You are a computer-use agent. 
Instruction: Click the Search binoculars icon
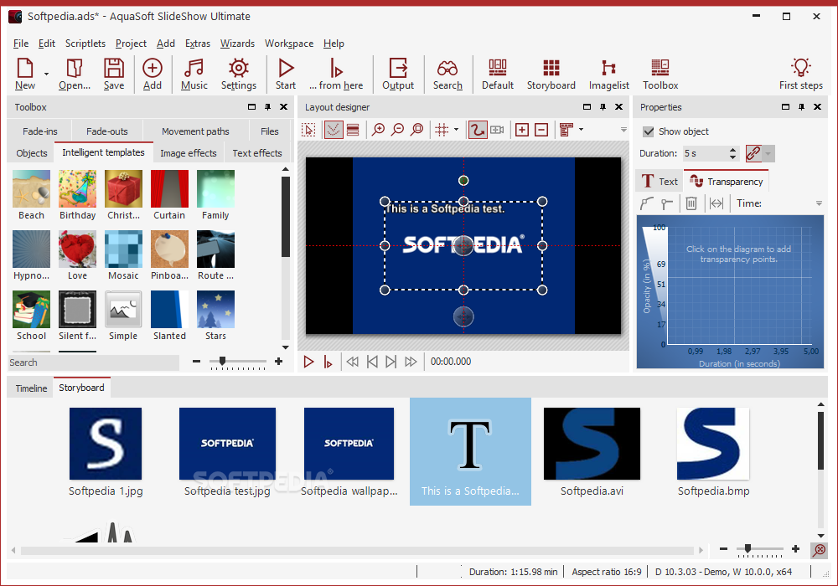pos(447,69)
